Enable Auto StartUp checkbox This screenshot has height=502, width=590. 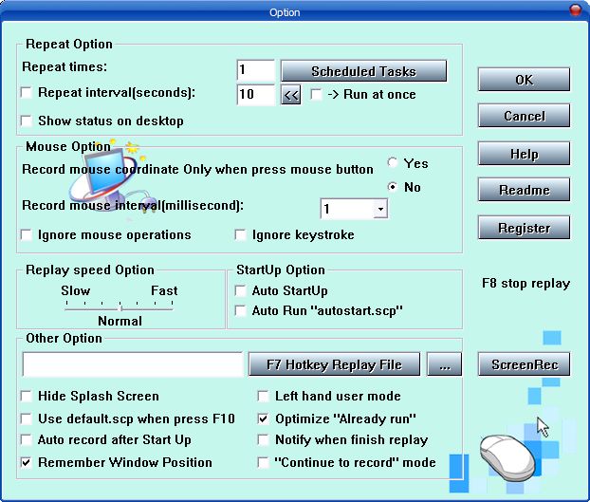(241, 291)
